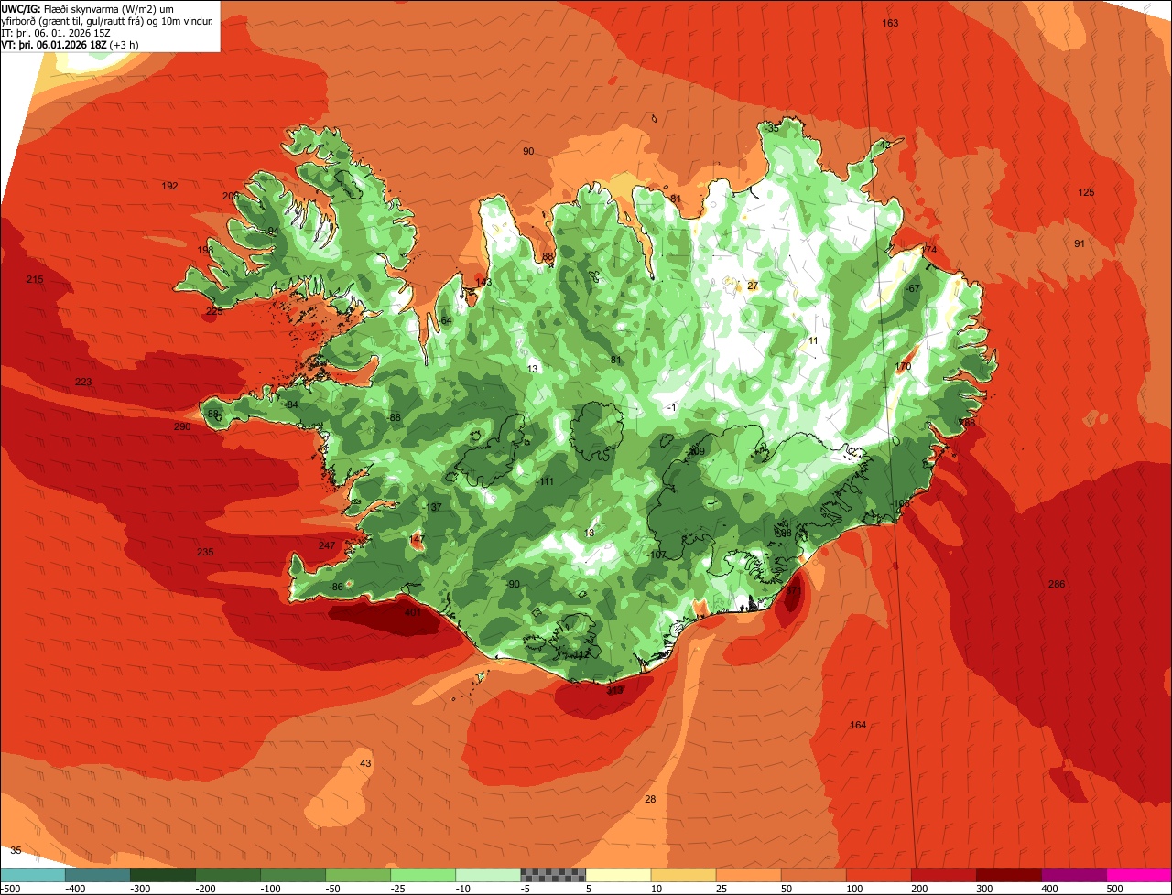The width and height of the screenshot is (1172, 895).
Task: Click the checkered legend swatch between -5 and 5
Action: point(553,875)
